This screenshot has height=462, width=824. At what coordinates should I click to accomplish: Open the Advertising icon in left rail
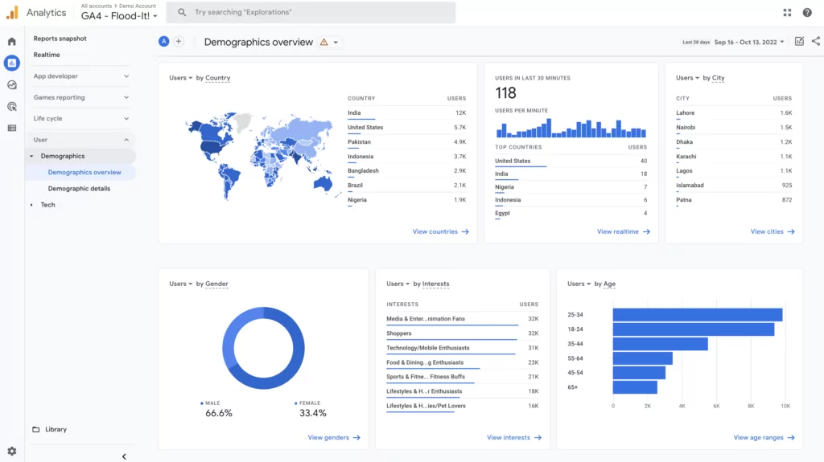pyautogui.click(x=11, y=106)
